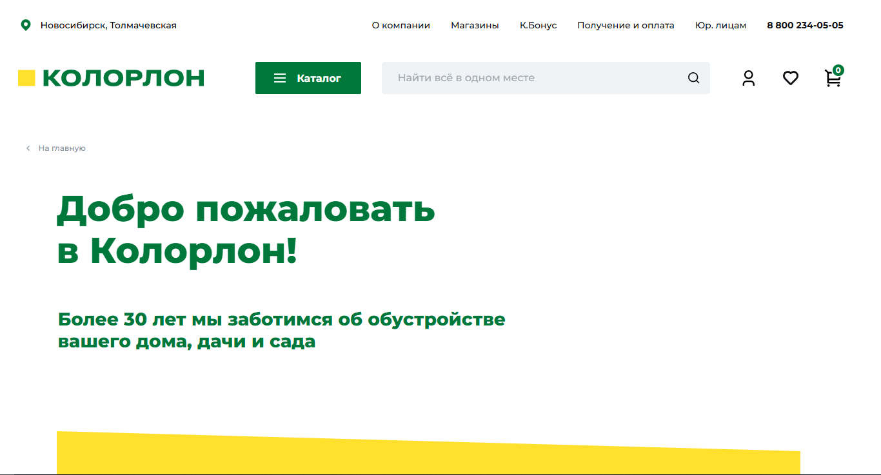Open the К.Бонус page
The image size is (881, 475).
(538, 25)
